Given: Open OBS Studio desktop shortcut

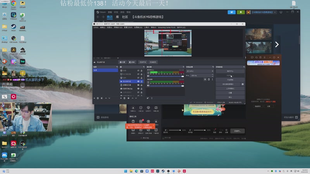Looking at the screenshot, I should click(14, 38).
